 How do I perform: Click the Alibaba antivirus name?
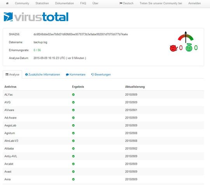tap(9, 148)
